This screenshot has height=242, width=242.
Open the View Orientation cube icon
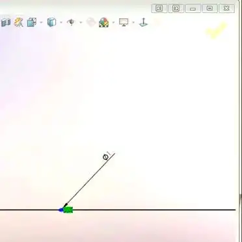[32, 23]
